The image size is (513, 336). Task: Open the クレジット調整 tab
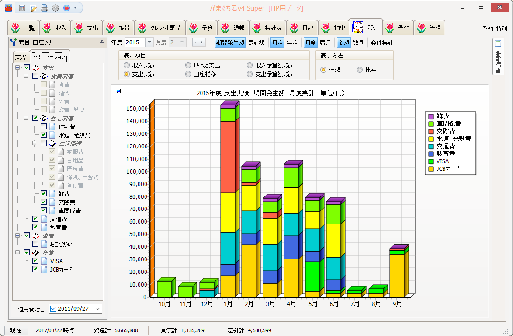click(x=160, y=28)
